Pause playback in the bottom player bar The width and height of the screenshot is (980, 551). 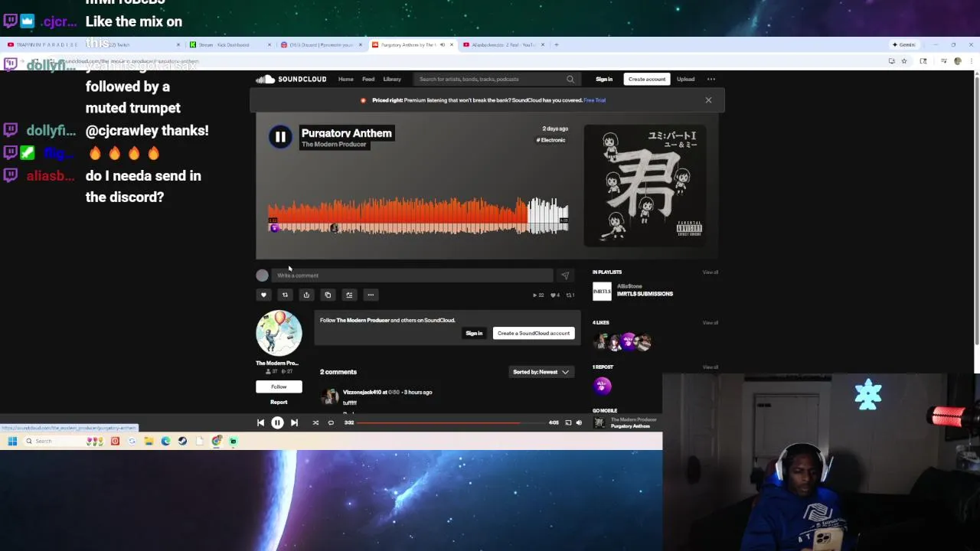tap(277, 422)
